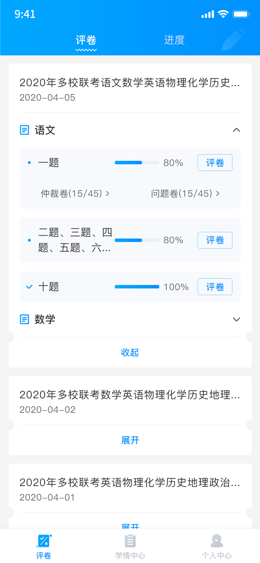Tap the checkmark icon beside 十题
The image size is (260, 563).
(x=29, y=287)
